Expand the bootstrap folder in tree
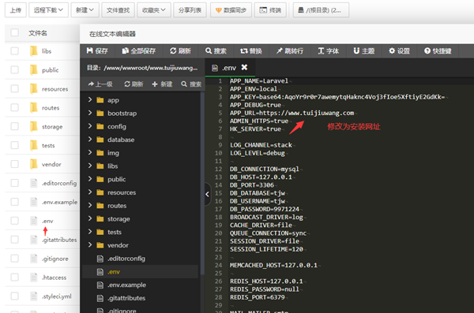Screen dimensions: 474x313 point(90,113)
